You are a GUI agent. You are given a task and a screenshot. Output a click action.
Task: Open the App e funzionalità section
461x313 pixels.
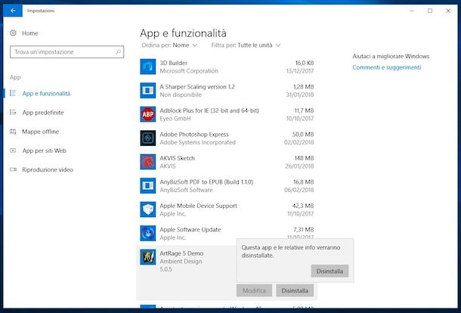pyautogui.click(x=46, y=94)
